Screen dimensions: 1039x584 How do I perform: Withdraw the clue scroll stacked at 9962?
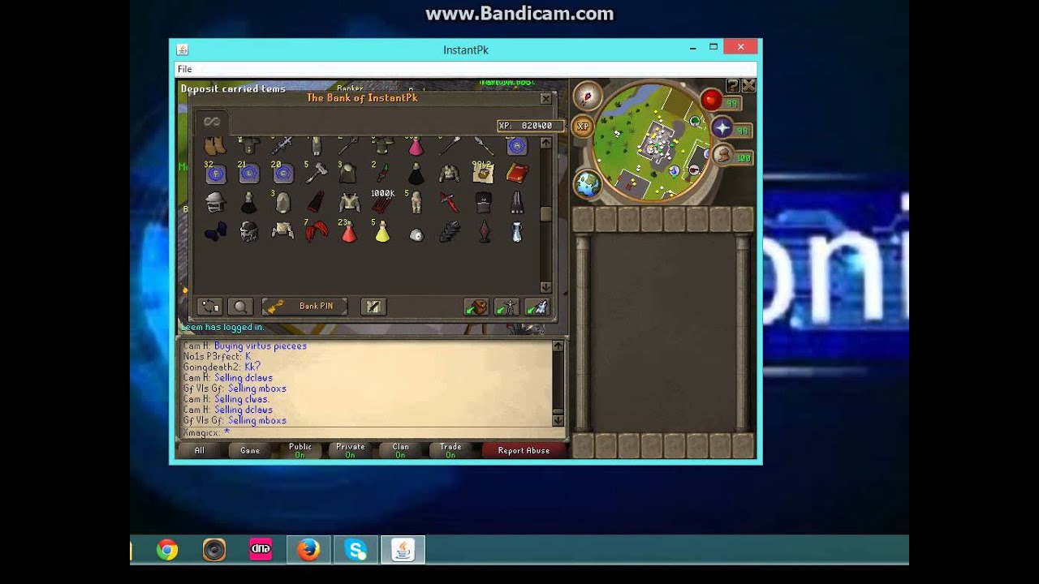coord(483,173)
